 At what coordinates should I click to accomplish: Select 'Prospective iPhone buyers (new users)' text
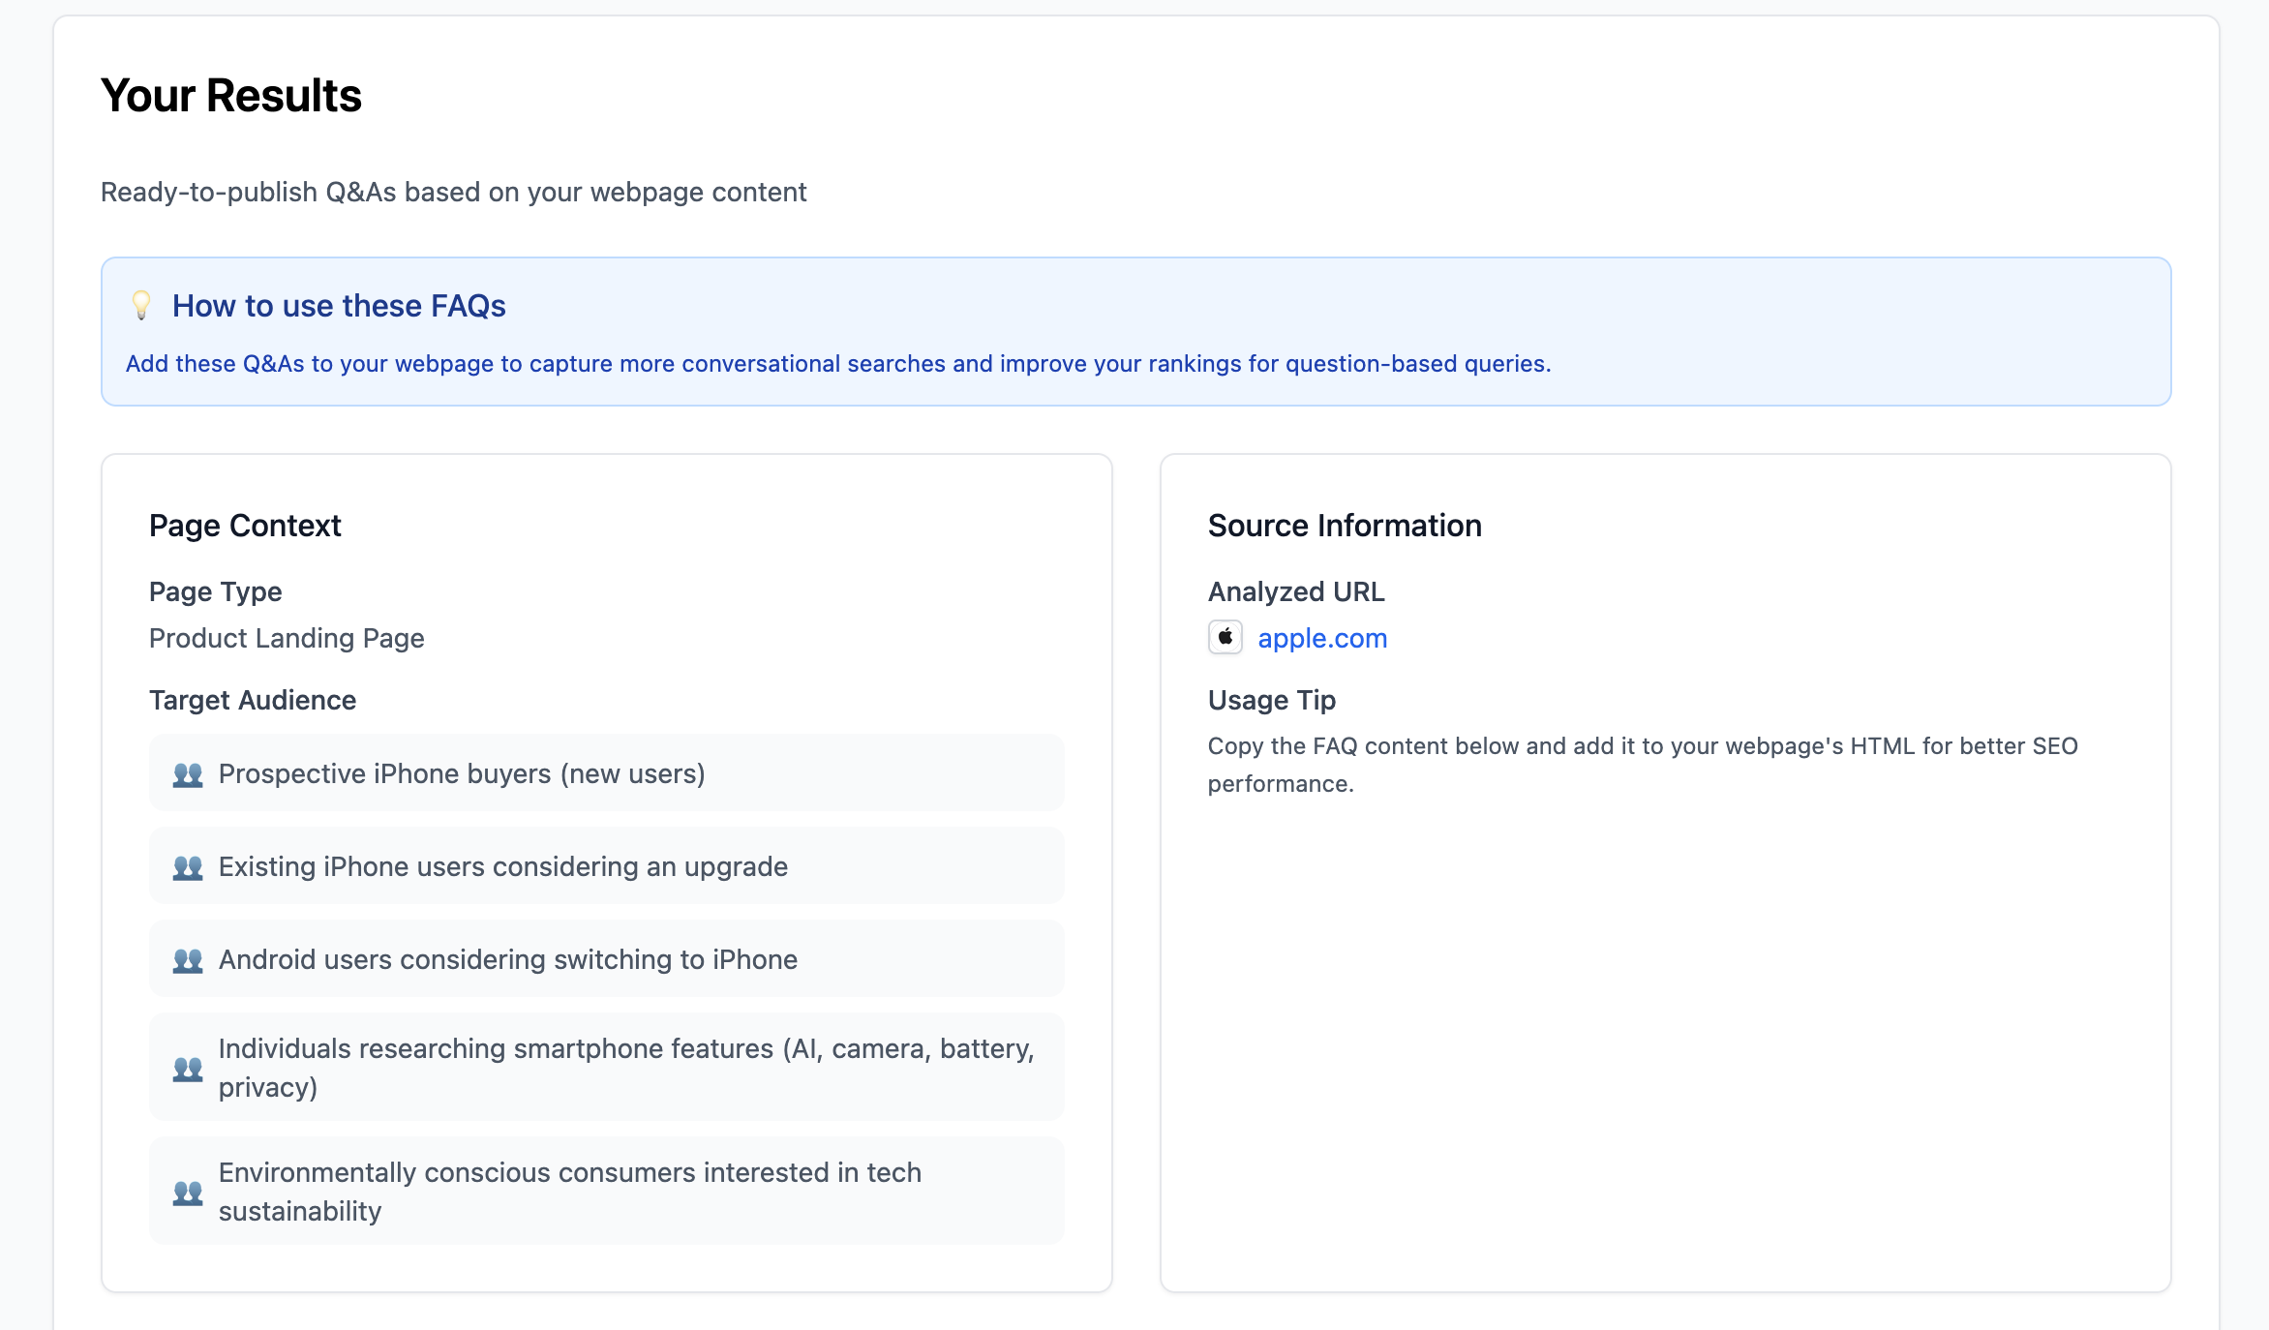click(x=462, y=773)
